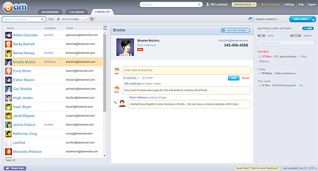
Task: Click Jared Wagner avatar icon
Action: 8,116
